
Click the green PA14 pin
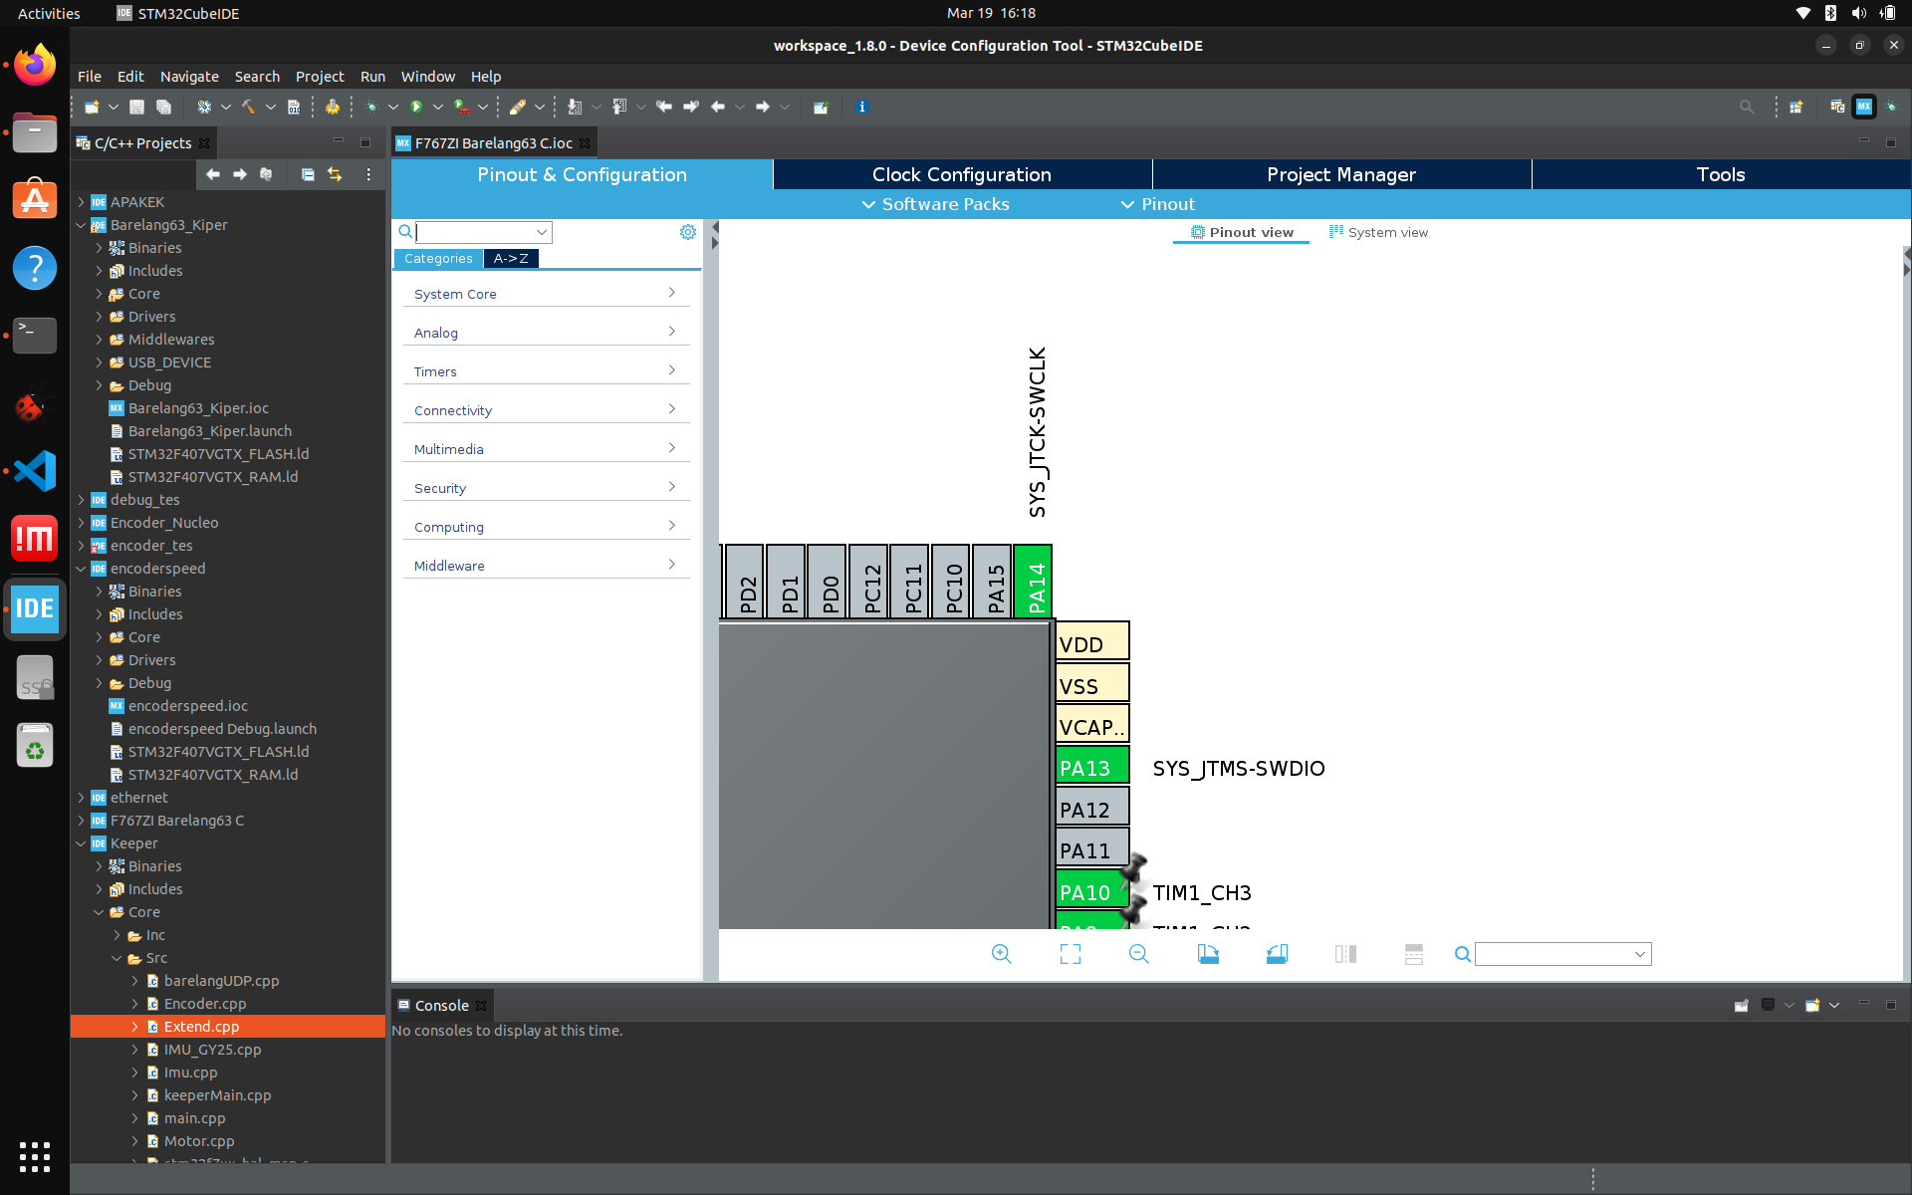(x=1033, y=582)
